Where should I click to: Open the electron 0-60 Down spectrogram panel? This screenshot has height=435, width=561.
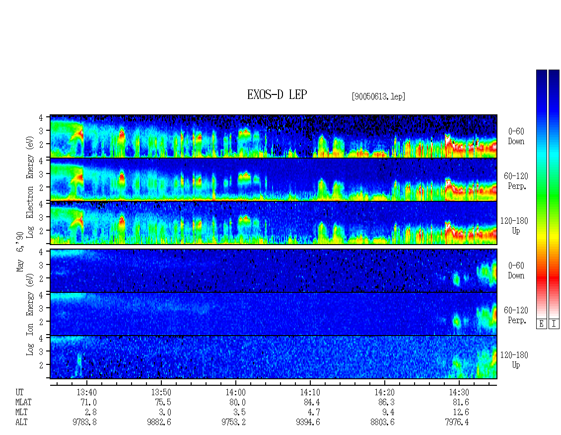click(x=274, y=136)
